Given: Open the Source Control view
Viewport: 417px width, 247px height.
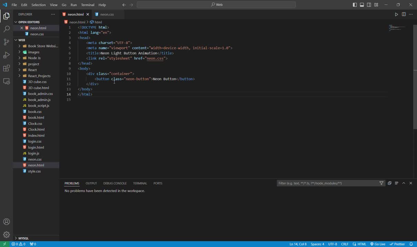Looking at the screenshot, I should 6,42.
